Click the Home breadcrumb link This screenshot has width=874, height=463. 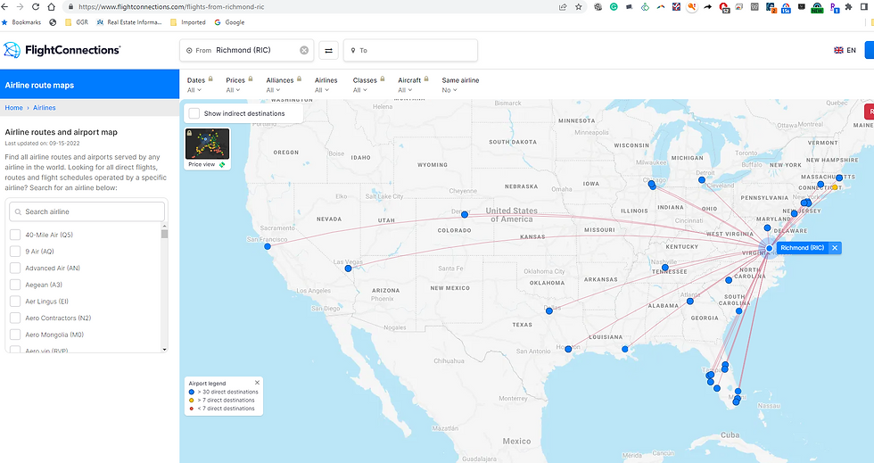(14, 108)
